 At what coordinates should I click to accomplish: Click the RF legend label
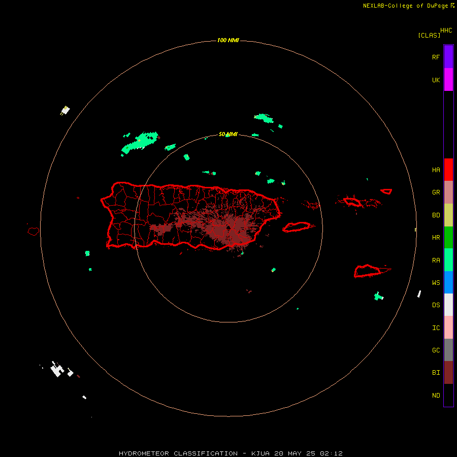point(436,57)
